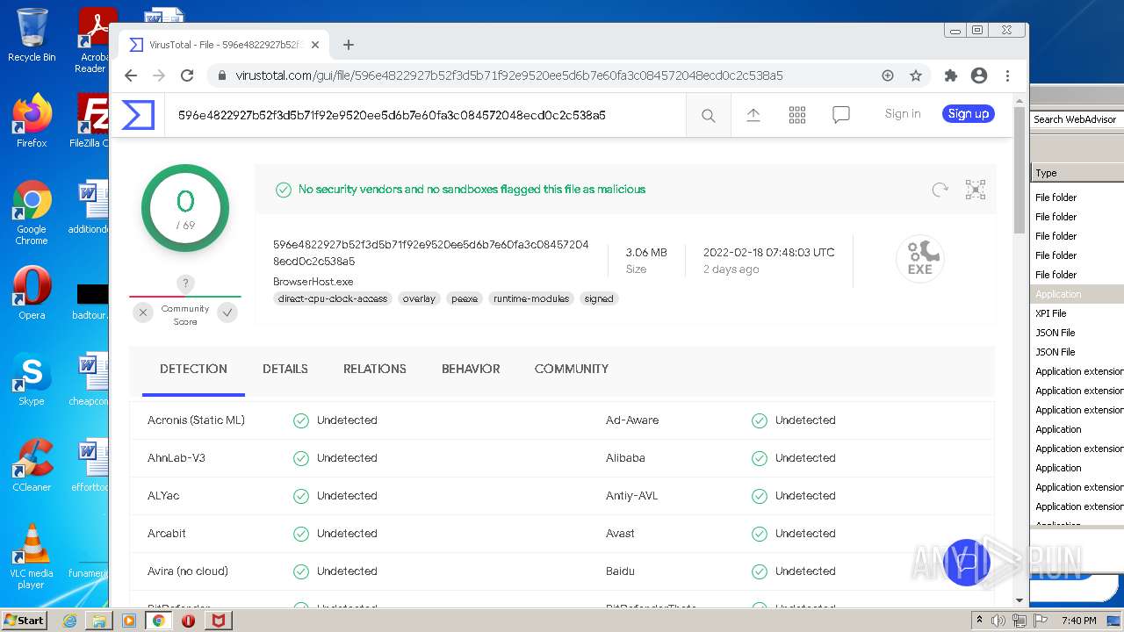Open the apps grid icon

tap(797, 115)
